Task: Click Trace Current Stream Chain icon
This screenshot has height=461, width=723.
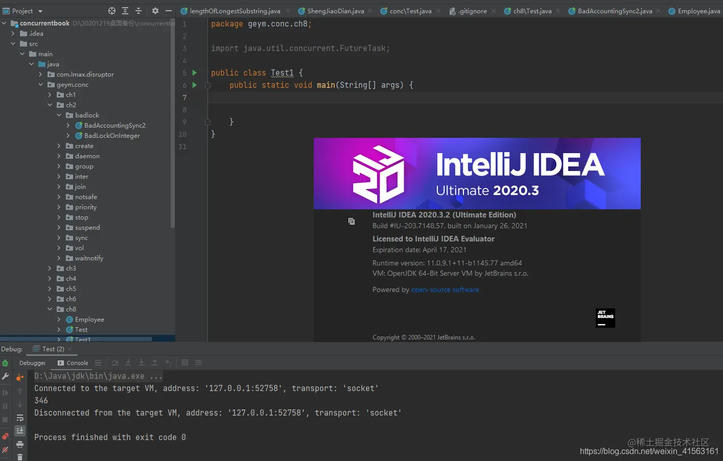Action: pos(198,363)
